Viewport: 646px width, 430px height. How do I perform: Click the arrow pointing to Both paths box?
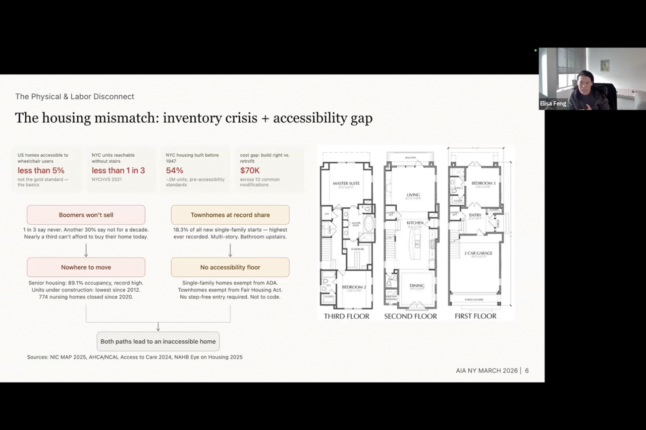[x=158, y=326]
